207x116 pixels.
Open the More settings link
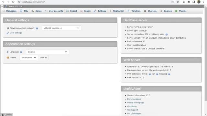pos(16,33)
